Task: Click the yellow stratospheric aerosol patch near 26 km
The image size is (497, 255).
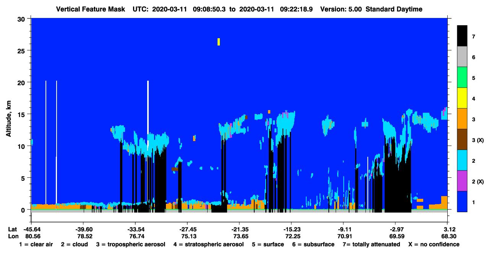Action: click(219, 42)
